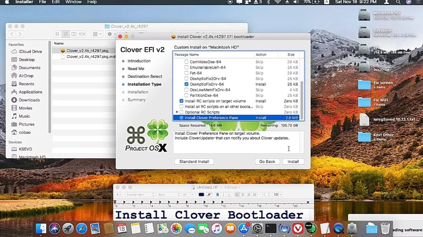
Task: Open Terminal from the Dock
Action: 271,228
